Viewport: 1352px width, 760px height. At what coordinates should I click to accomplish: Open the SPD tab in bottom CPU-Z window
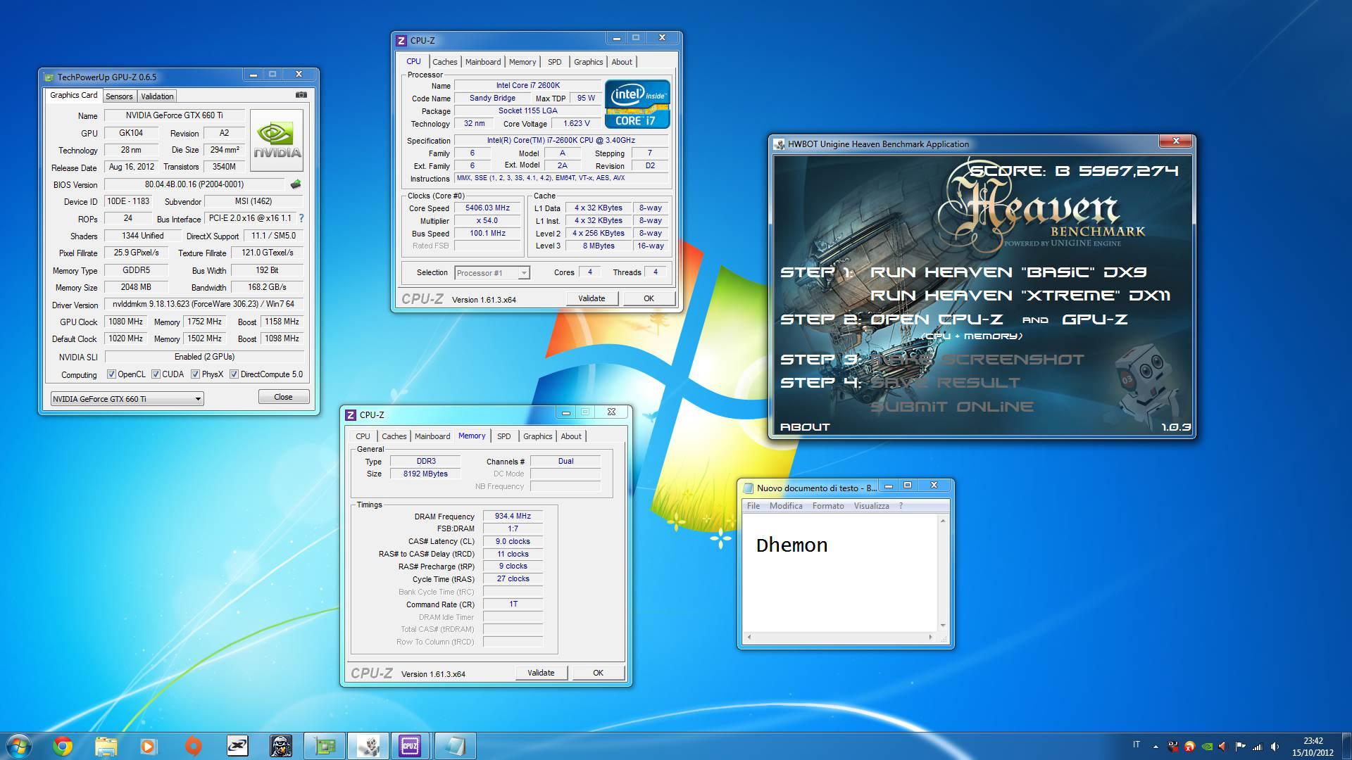pyautogui.click(x=504, y=436)
